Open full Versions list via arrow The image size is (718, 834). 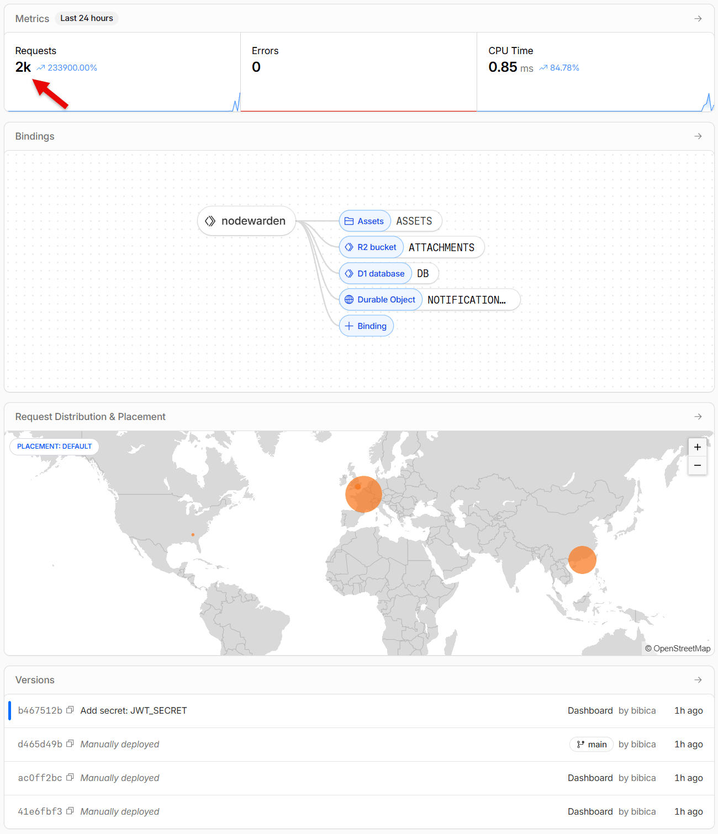point(698,680)
